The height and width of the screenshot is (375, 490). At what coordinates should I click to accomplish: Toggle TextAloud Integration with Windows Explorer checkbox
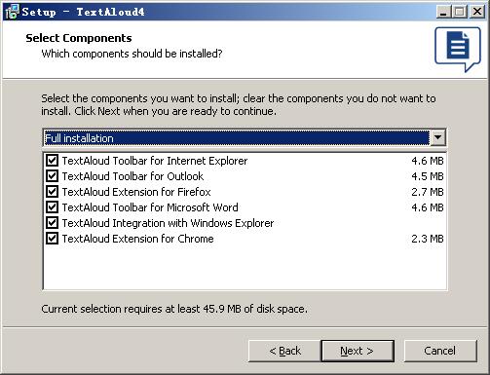(x=52, y=223)
